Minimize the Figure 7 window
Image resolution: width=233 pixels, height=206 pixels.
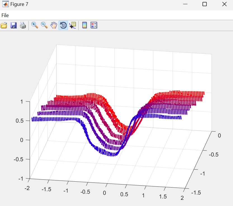point(185,4)
